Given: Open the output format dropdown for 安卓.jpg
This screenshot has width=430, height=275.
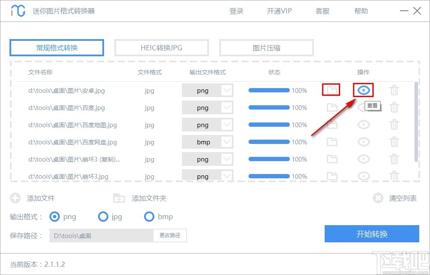Looking at the screenshot, I should 227,90.
